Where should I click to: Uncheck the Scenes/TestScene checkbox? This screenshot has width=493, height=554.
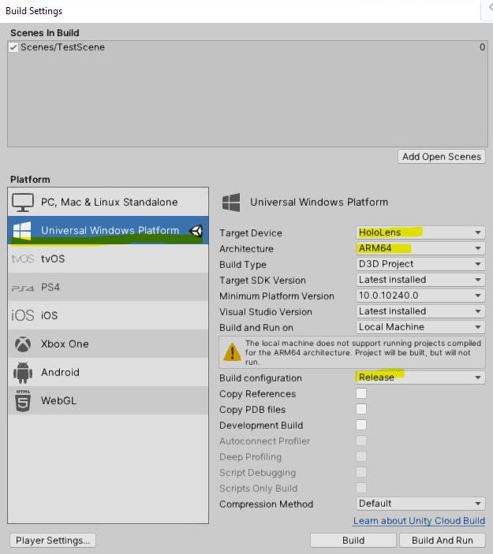(x=13, y=47)
